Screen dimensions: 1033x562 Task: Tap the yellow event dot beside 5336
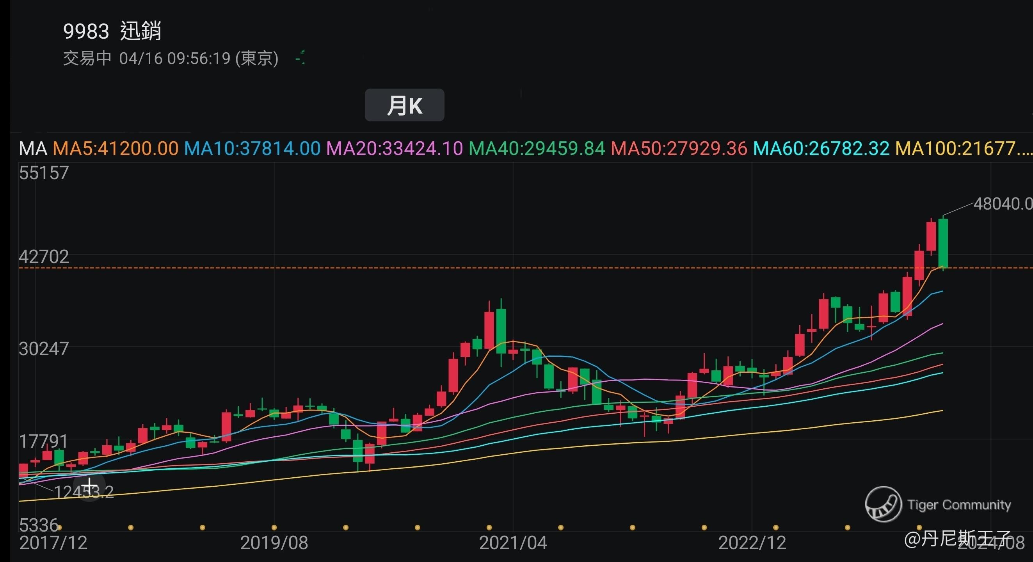(59, 527)
